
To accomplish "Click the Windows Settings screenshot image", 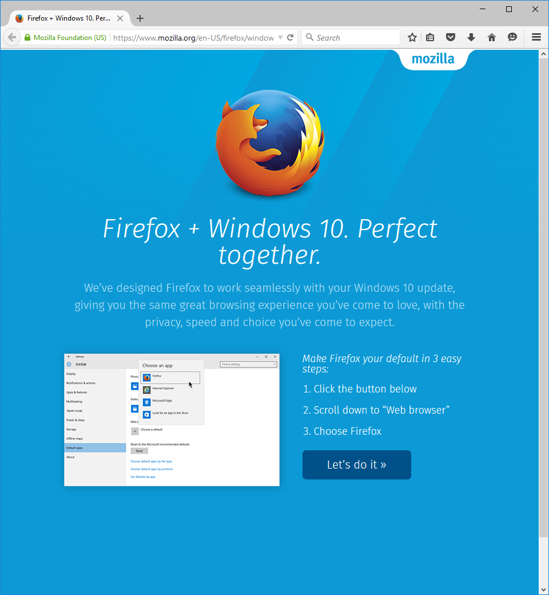I will pyautogui.click(x=172, y=419).
